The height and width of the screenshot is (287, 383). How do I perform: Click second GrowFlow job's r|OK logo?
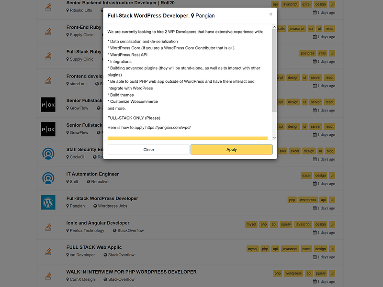[x=48, y=129]
